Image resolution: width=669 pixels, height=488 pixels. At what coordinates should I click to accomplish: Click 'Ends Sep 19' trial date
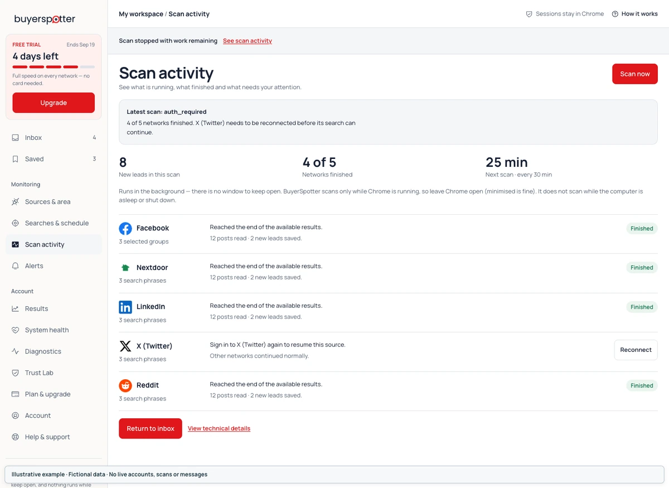81,45
